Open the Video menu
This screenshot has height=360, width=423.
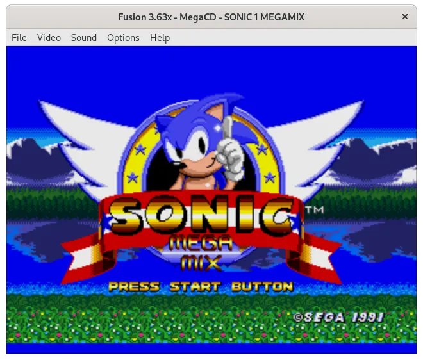tap(49, 38)
